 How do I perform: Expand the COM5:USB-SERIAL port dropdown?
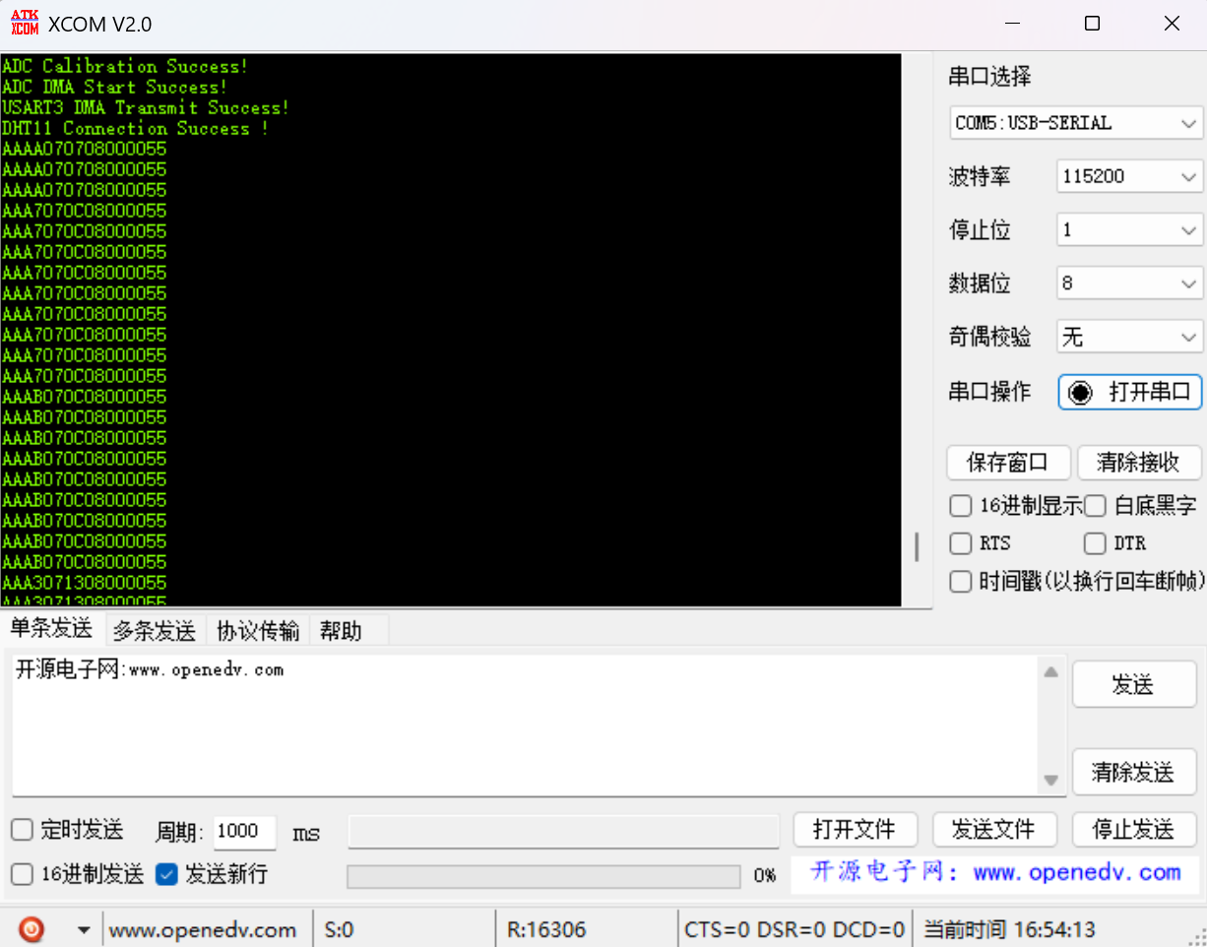coord(1076,123)
